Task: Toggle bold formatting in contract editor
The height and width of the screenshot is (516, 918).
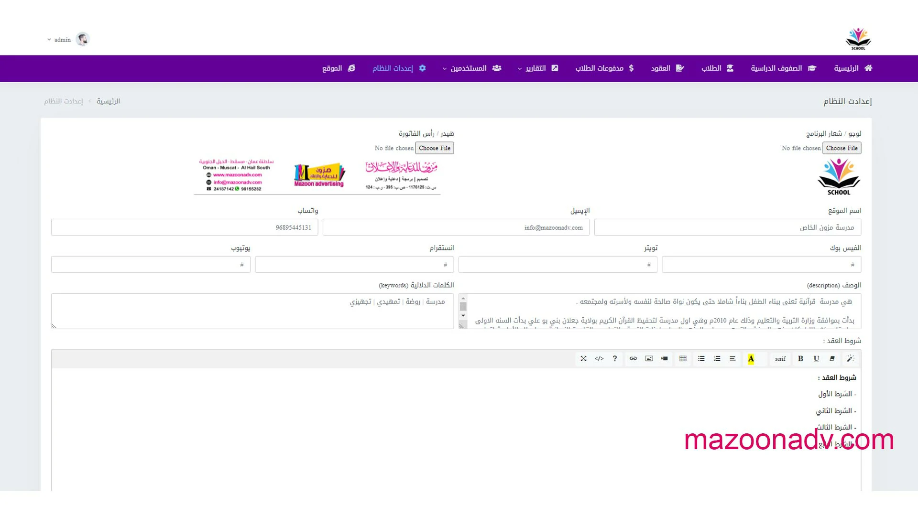Action: click(800, 358)
